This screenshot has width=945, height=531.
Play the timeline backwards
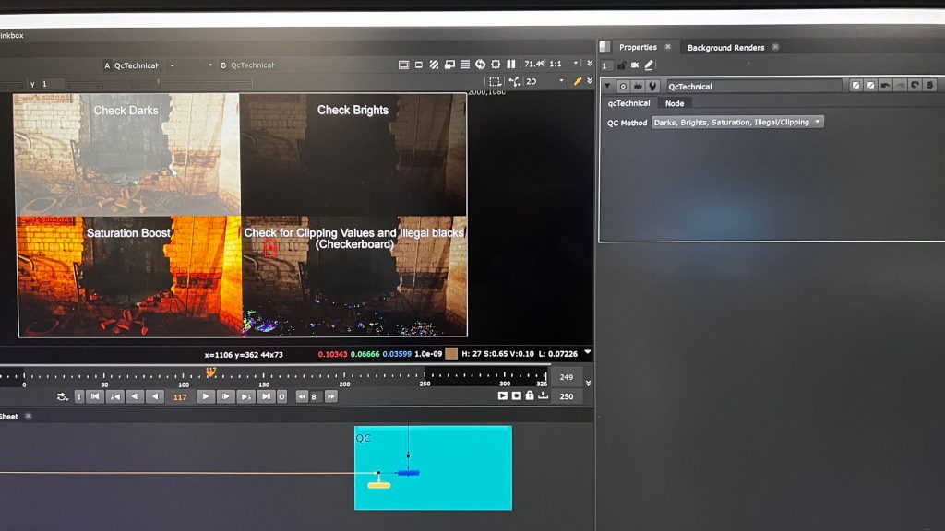click(155, 396)
